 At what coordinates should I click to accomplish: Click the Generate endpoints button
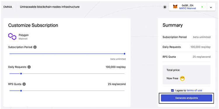187,98
